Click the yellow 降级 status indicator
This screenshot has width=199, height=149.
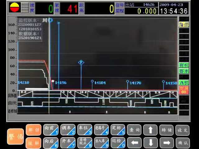(x=183, y=25)
